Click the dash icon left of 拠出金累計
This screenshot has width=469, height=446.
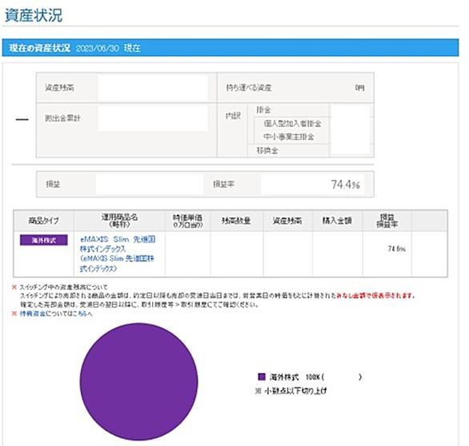22,119
